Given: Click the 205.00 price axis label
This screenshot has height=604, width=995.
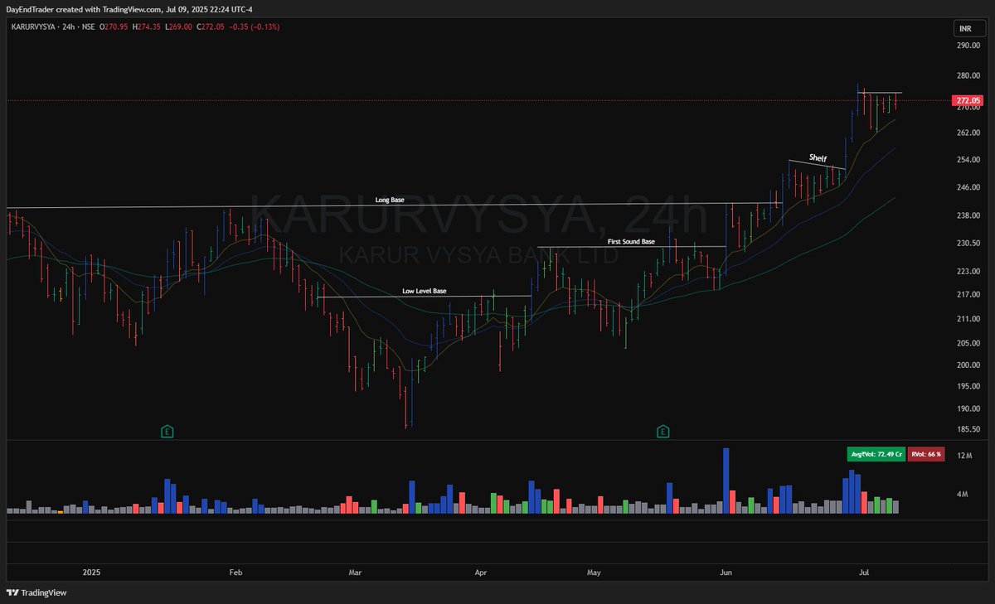Looking at the screenshot, I should [968, 343].
